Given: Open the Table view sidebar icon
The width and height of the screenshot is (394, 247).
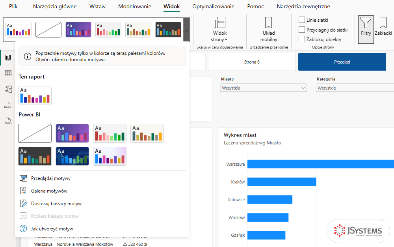Looking at the screenshot, I should pyautogui.click(x=8, y=73).
